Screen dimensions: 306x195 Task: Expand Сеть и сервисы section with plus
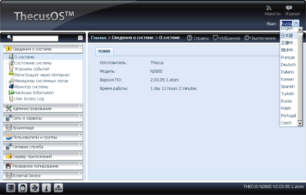[80, 116]
